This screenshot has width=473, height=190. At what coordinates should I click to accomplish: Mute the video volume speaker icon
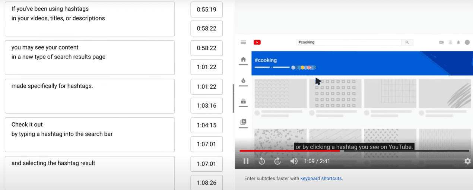294,161
